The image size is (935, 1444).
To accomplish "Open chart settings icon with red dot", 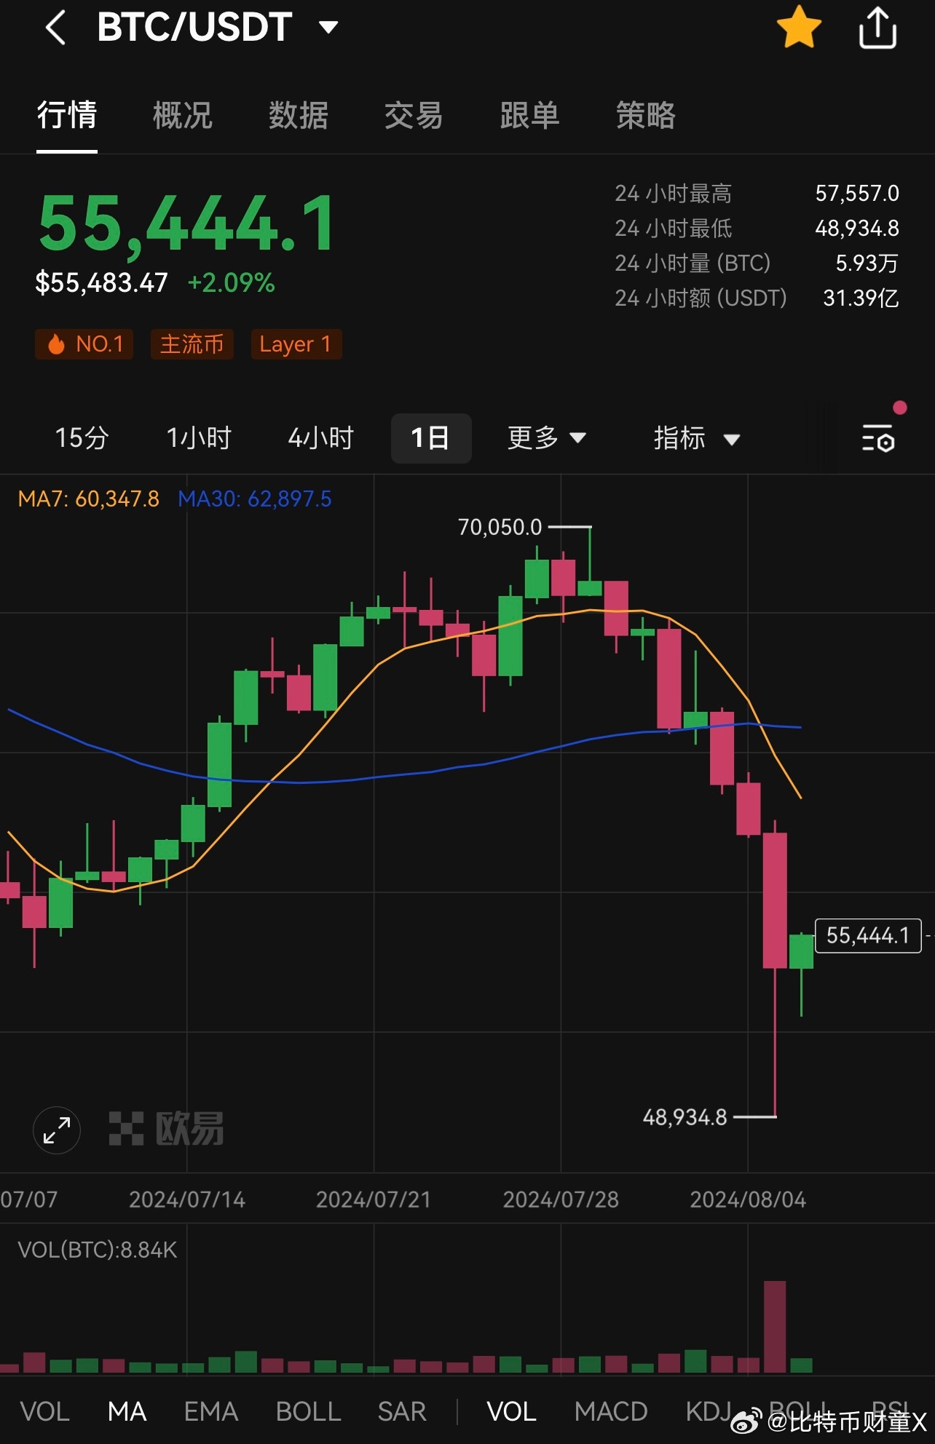I will [x=878, y=438].
